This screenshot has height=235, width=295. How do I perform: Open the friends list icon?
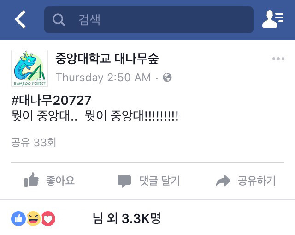[273, 19]
